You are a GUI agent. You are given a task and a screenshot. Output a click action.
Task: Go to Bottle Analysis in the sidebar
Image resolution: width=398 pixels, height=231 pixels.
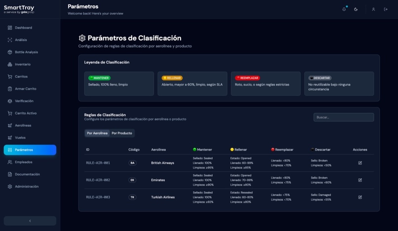30,52
